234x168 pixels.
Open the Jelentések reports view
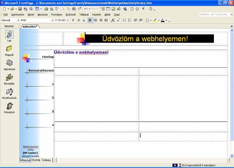[x=9, y=64]
